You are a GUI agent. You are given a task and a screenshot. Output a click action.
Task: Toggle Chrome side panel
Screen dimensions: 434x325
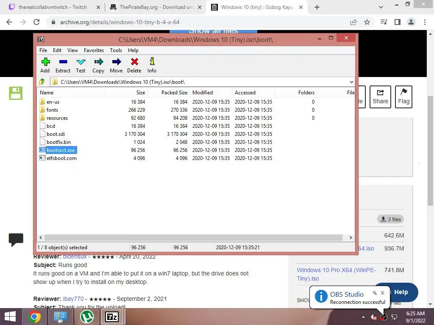398,22
